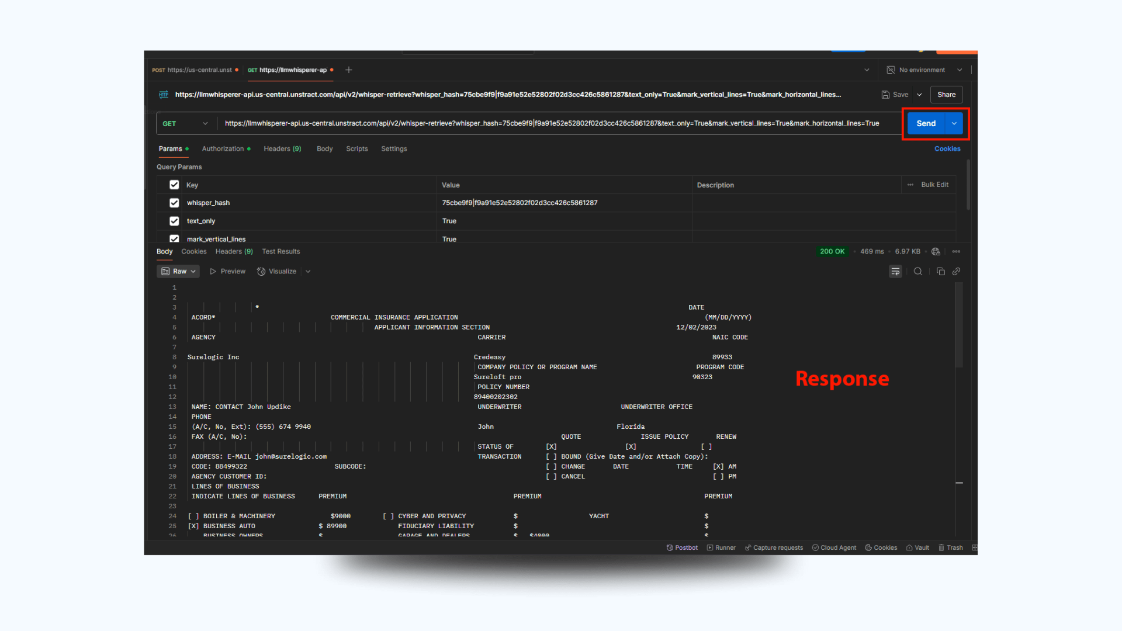
Task: Copy the response body to clipboard
Action: point(940,271)
